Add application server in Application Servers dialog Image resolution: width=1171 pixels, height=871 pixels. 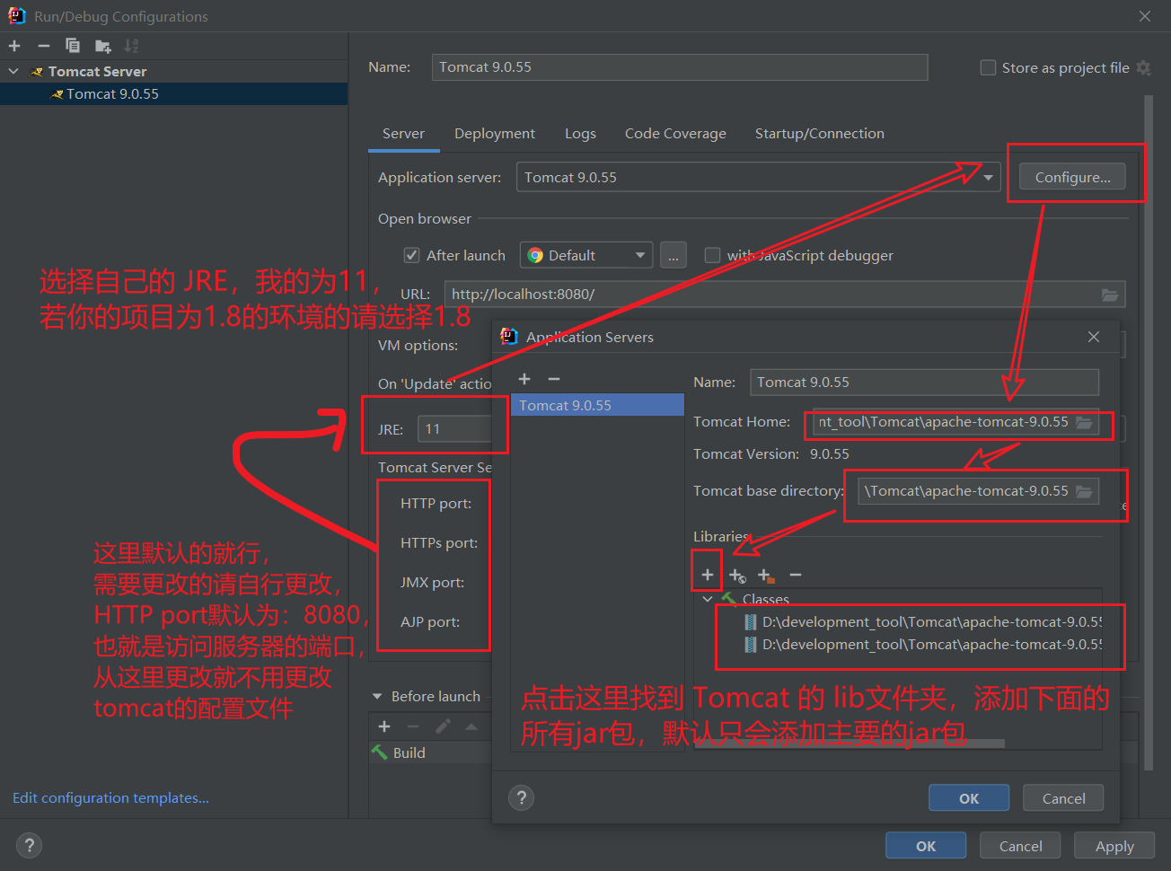pos(524,379)
